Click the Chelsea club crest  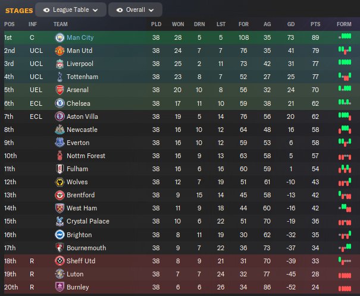point(60,103)
